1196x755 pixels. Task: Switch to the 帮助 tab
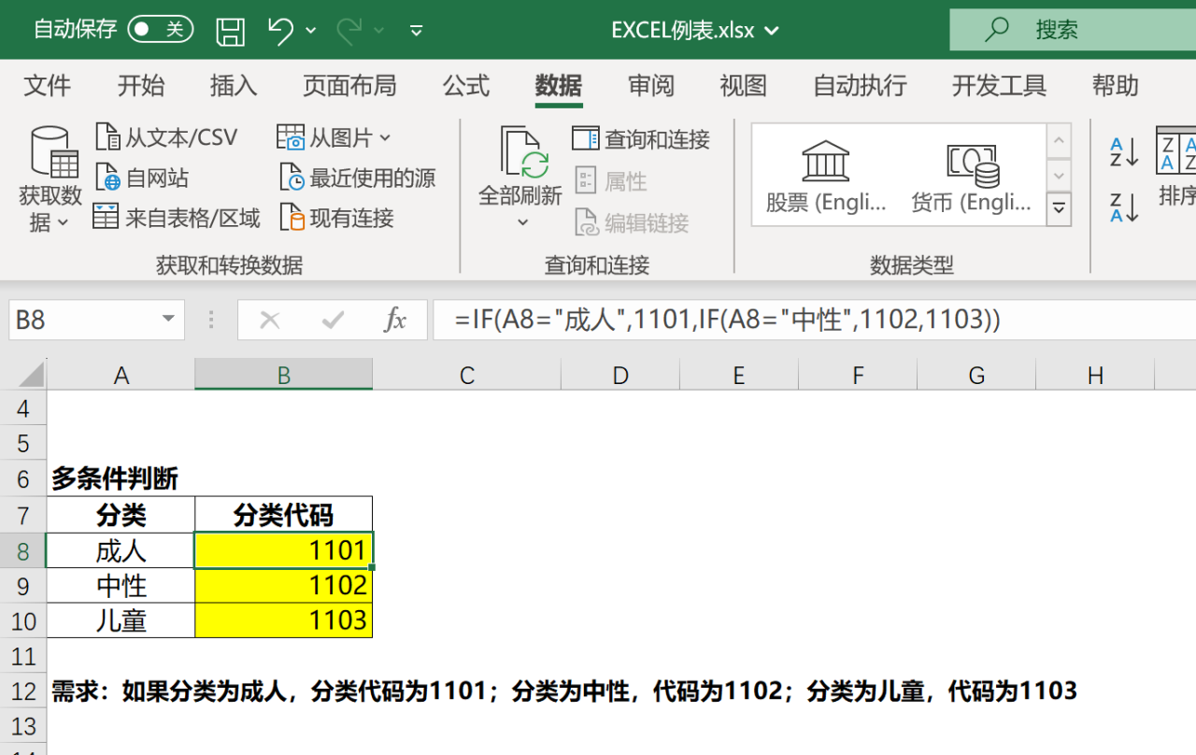[x=1116, y=86]
